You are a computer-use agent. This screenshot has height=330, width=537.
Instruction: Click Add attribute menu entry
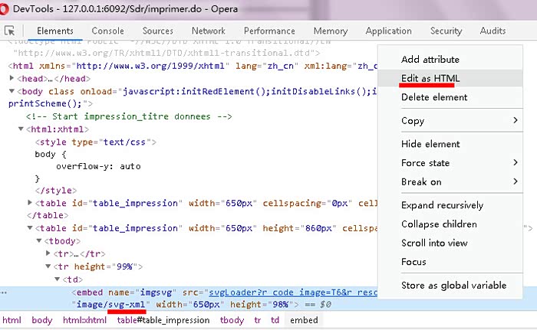pyautogui.click(x=430, y=59)
